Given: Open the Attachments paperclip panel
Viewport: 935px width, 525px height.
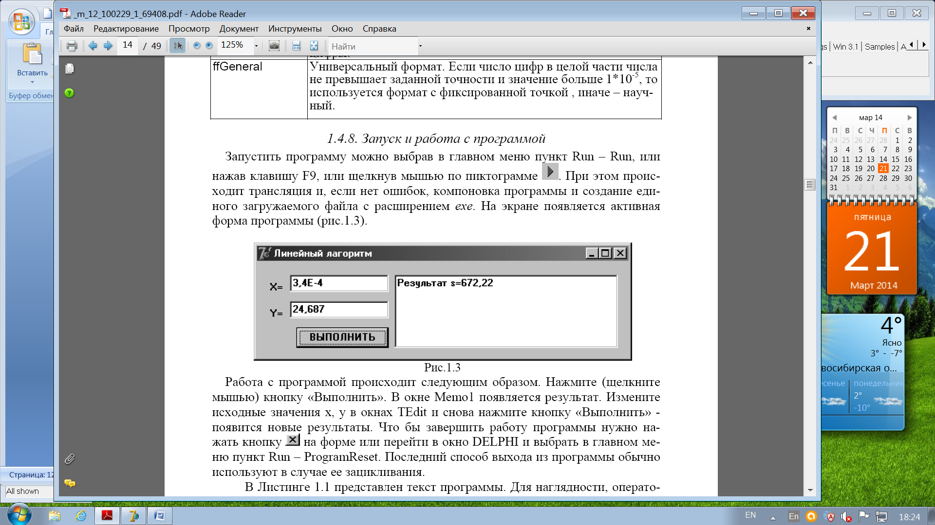Looking at the screenshot, I should [70, 459].
